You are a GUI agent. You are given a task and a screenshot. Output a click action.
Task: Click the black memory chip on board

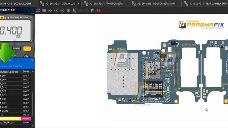(x=154, y=89)
